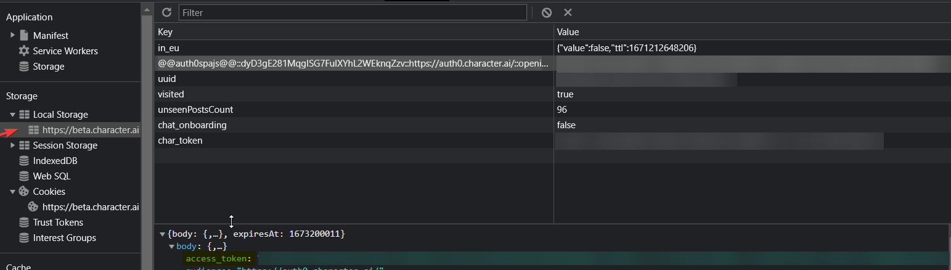Click the chat_onboarding value false
951x270 pixels.
pyautogui.click(x=566, y=125)
